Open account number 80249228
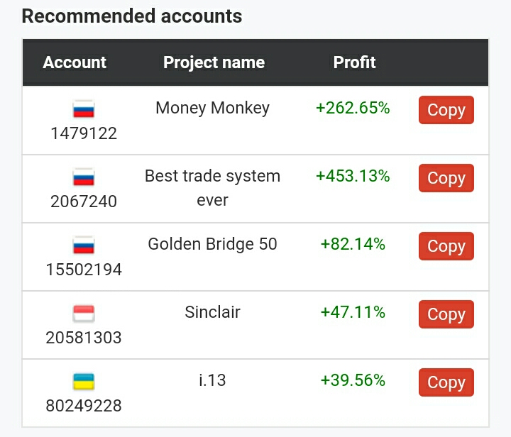 84,406
